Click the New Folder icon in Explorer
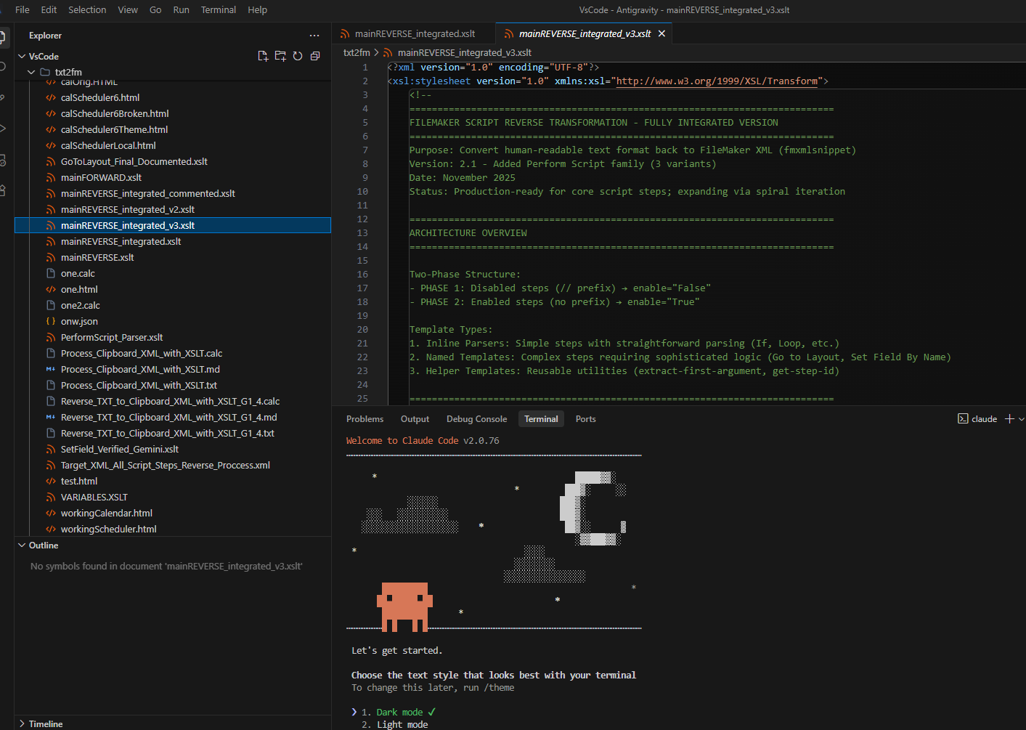1026x730 pixels. [280, 56]
